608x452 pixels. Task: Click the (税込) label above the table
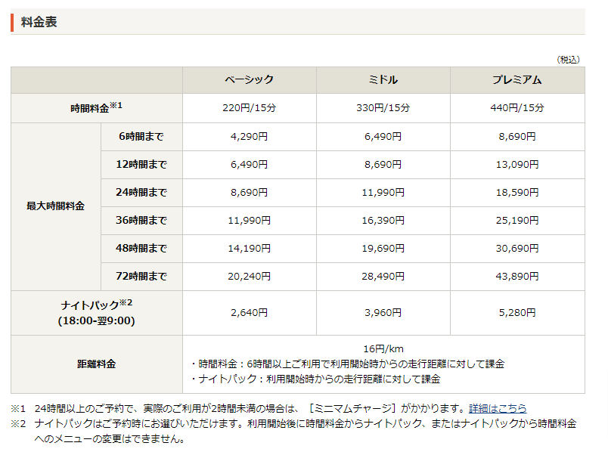(568, 59)
